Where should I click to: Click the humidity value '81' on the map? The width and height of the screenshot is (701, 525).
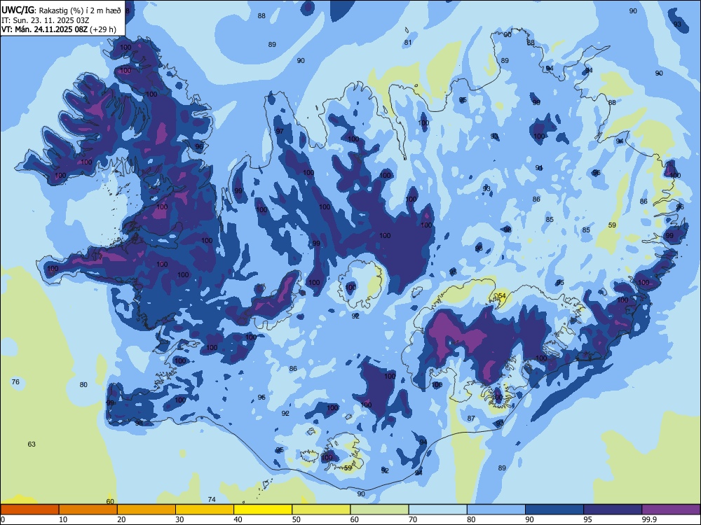[408, 43]
